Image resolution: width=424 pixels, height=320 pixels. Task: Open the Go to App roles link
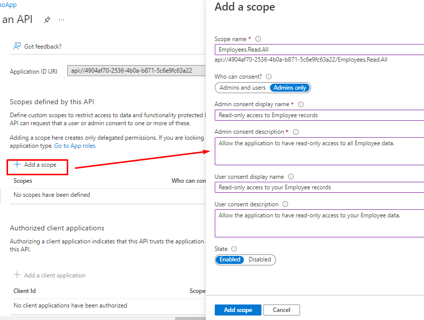click(75, 146)
